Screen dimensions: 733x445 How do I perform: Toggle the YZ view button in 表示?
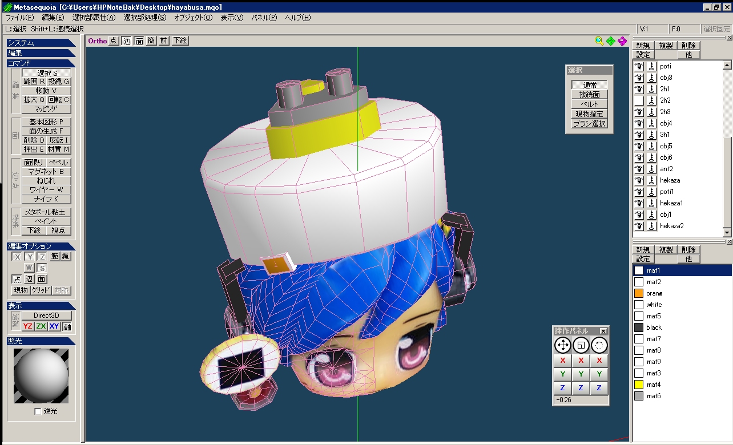(28, 326)
